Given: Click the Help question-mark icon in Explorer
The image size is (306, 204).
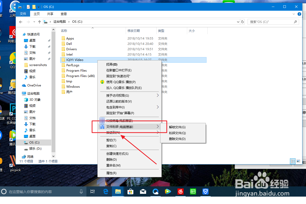Looking at the screenshot, I should point(299,14).
